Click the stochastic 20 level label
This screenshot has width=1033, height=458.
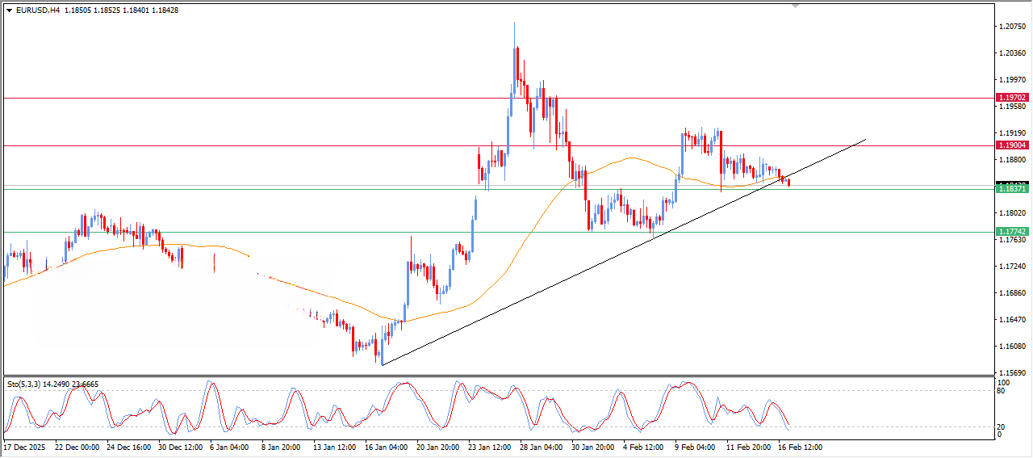[x=1003, y=426]
